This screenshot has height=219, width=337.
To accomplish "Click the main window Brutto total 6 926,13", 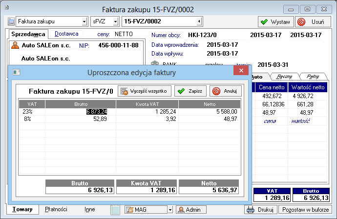I will tap(311, 198).
